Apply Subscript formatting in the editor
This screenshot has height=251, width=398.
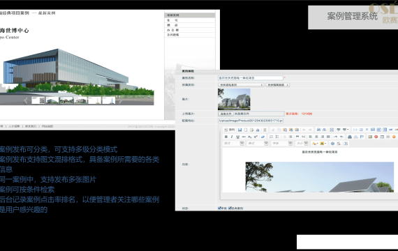click(x=249, y=137)
